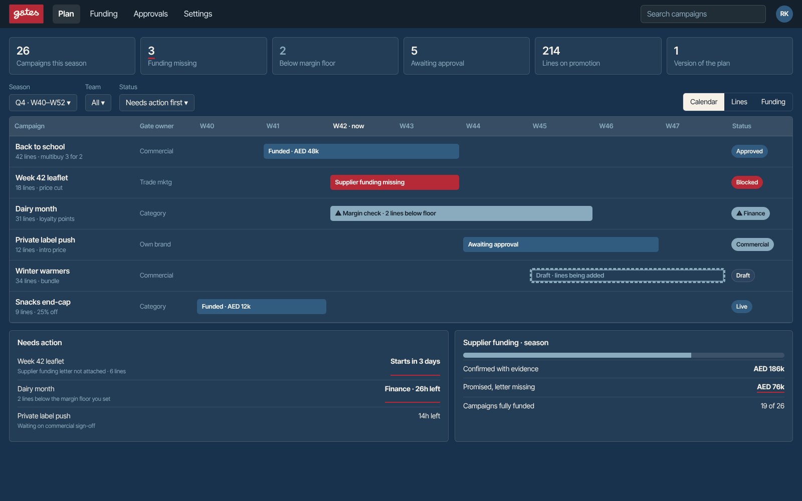
Task: Click the Winter warmers campaign name
Action: [x=43, y=271]
